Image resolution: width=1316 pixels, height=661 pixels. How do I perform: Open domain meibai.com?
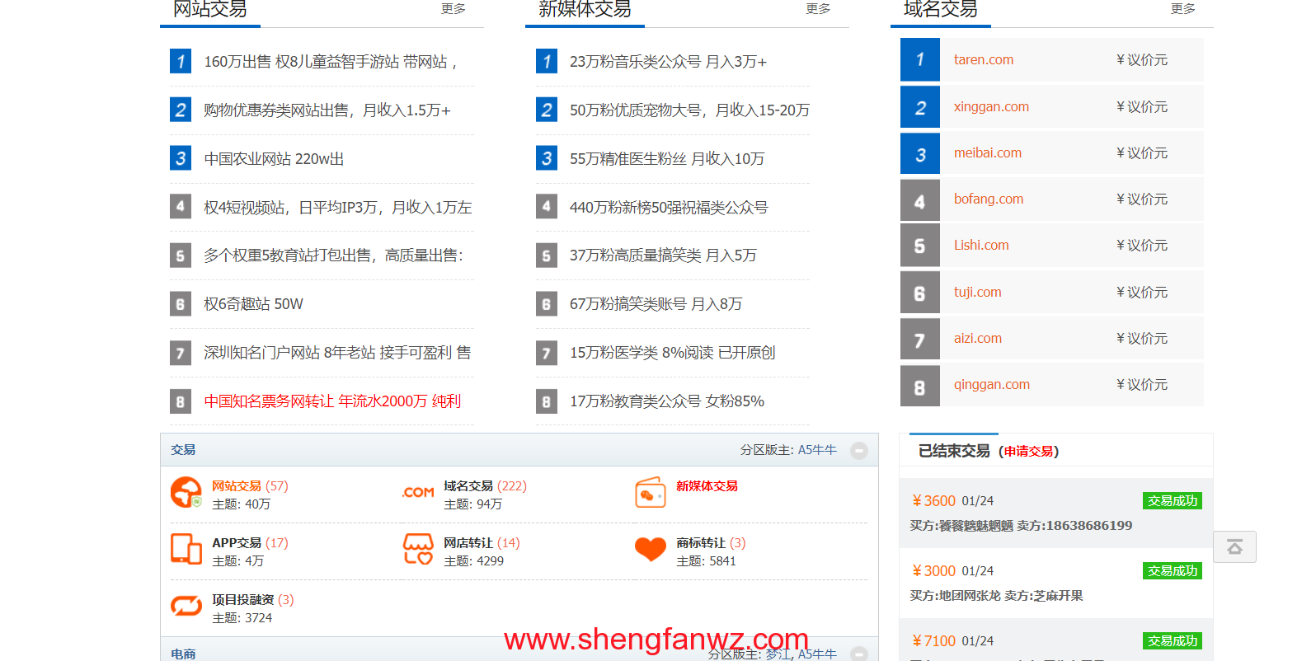point(988,152)
